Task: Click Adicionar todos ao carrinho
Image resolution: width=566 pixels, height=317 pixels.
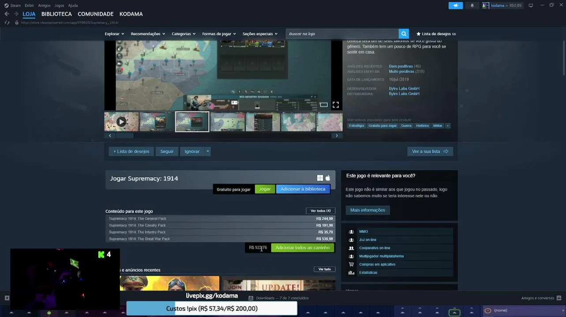Action: click(x=303, y=248)
